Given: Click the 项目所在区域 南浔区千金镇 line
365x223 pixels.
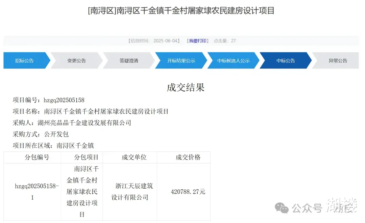Looking at the screenshot, I should pos(53,146).
